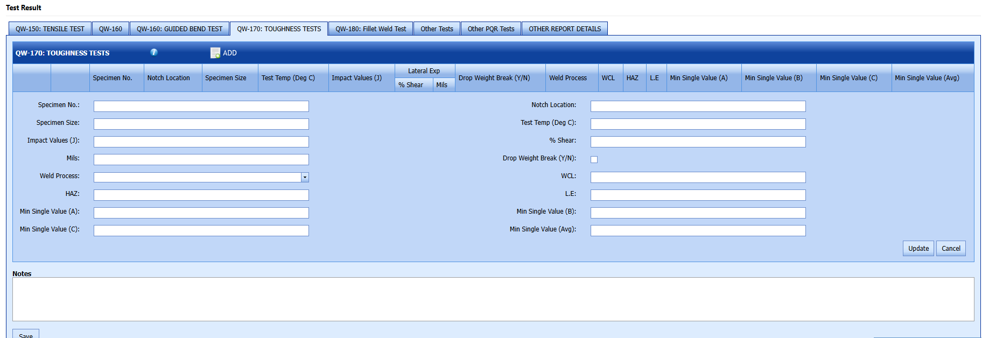Click the Test Temp (Deg C) input field
This screenshot has height=338, width=982.
point(698,124)
